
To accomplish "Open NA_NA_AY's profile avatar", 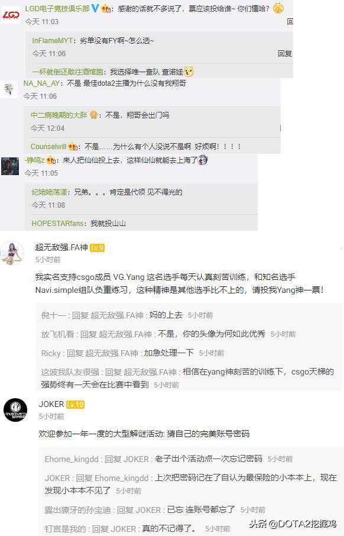I will pos(8,89).
